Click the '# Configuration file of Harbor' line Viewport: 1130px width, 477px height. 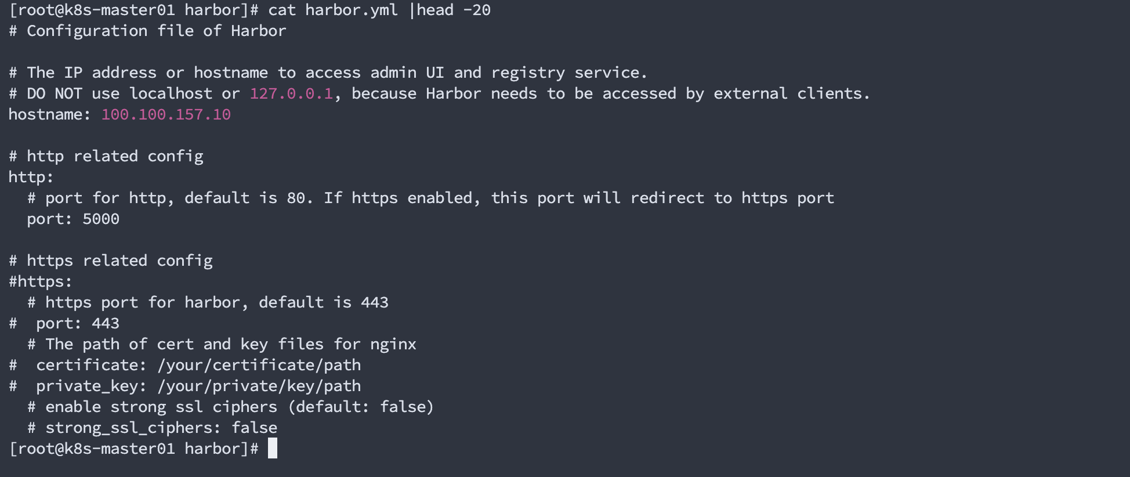tap(148, 31)
